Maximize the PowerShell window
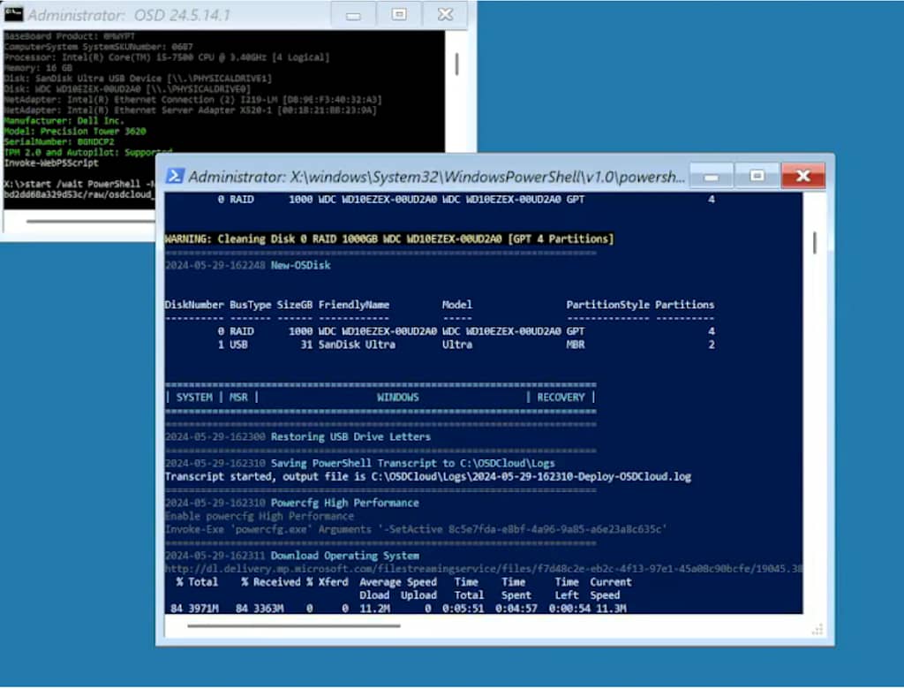 [757, 176]
